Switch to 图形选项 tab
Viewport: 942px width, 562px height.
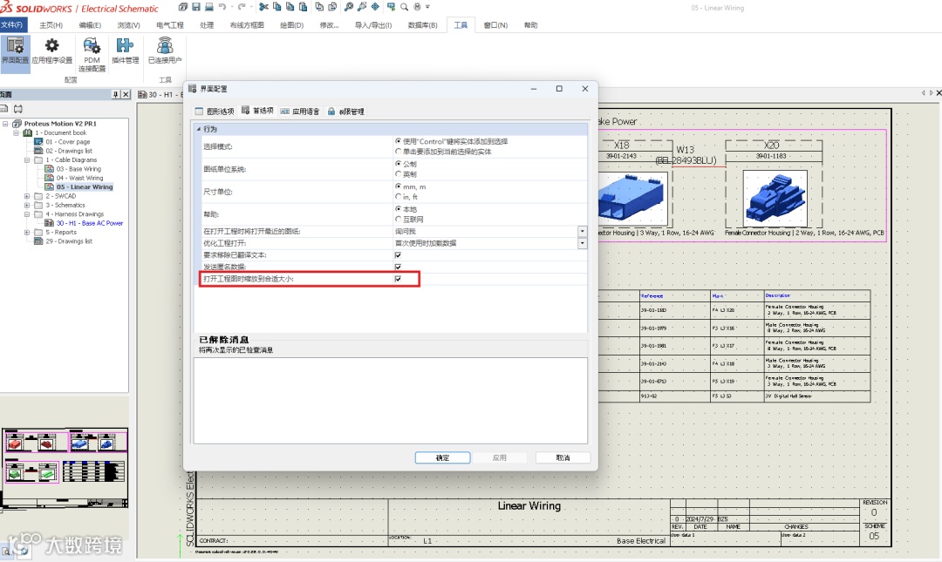(x=215, y=111)
